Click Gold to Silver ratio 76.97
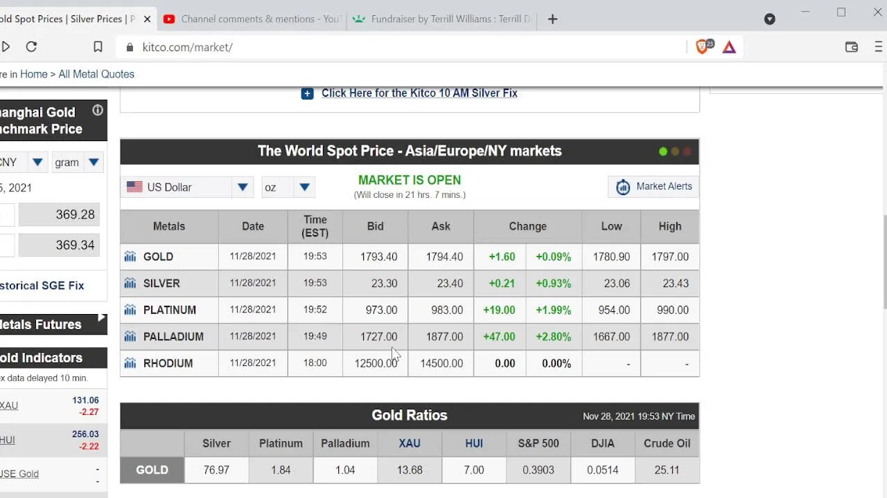The height and width of the screenshot is (498, 887). click(x=216, y=470)
